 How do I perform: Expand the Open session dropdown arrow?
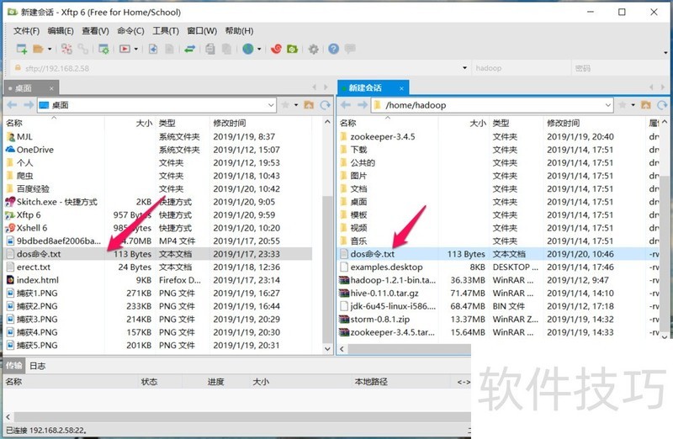(x=50, y=50)
